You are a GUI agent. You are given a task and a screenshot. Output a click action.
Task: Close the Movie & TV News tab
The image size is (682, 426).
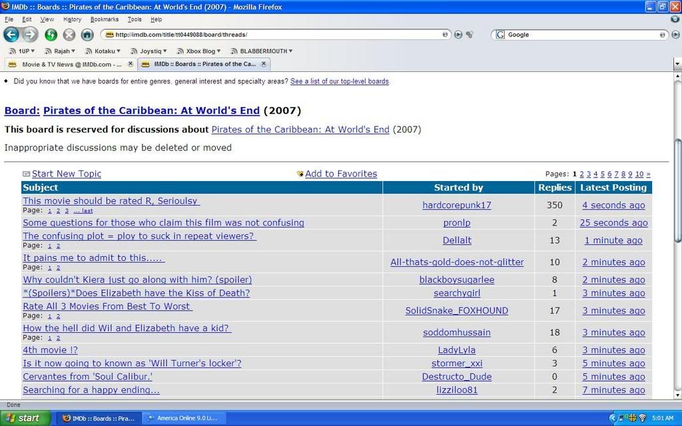click(130, 64)
